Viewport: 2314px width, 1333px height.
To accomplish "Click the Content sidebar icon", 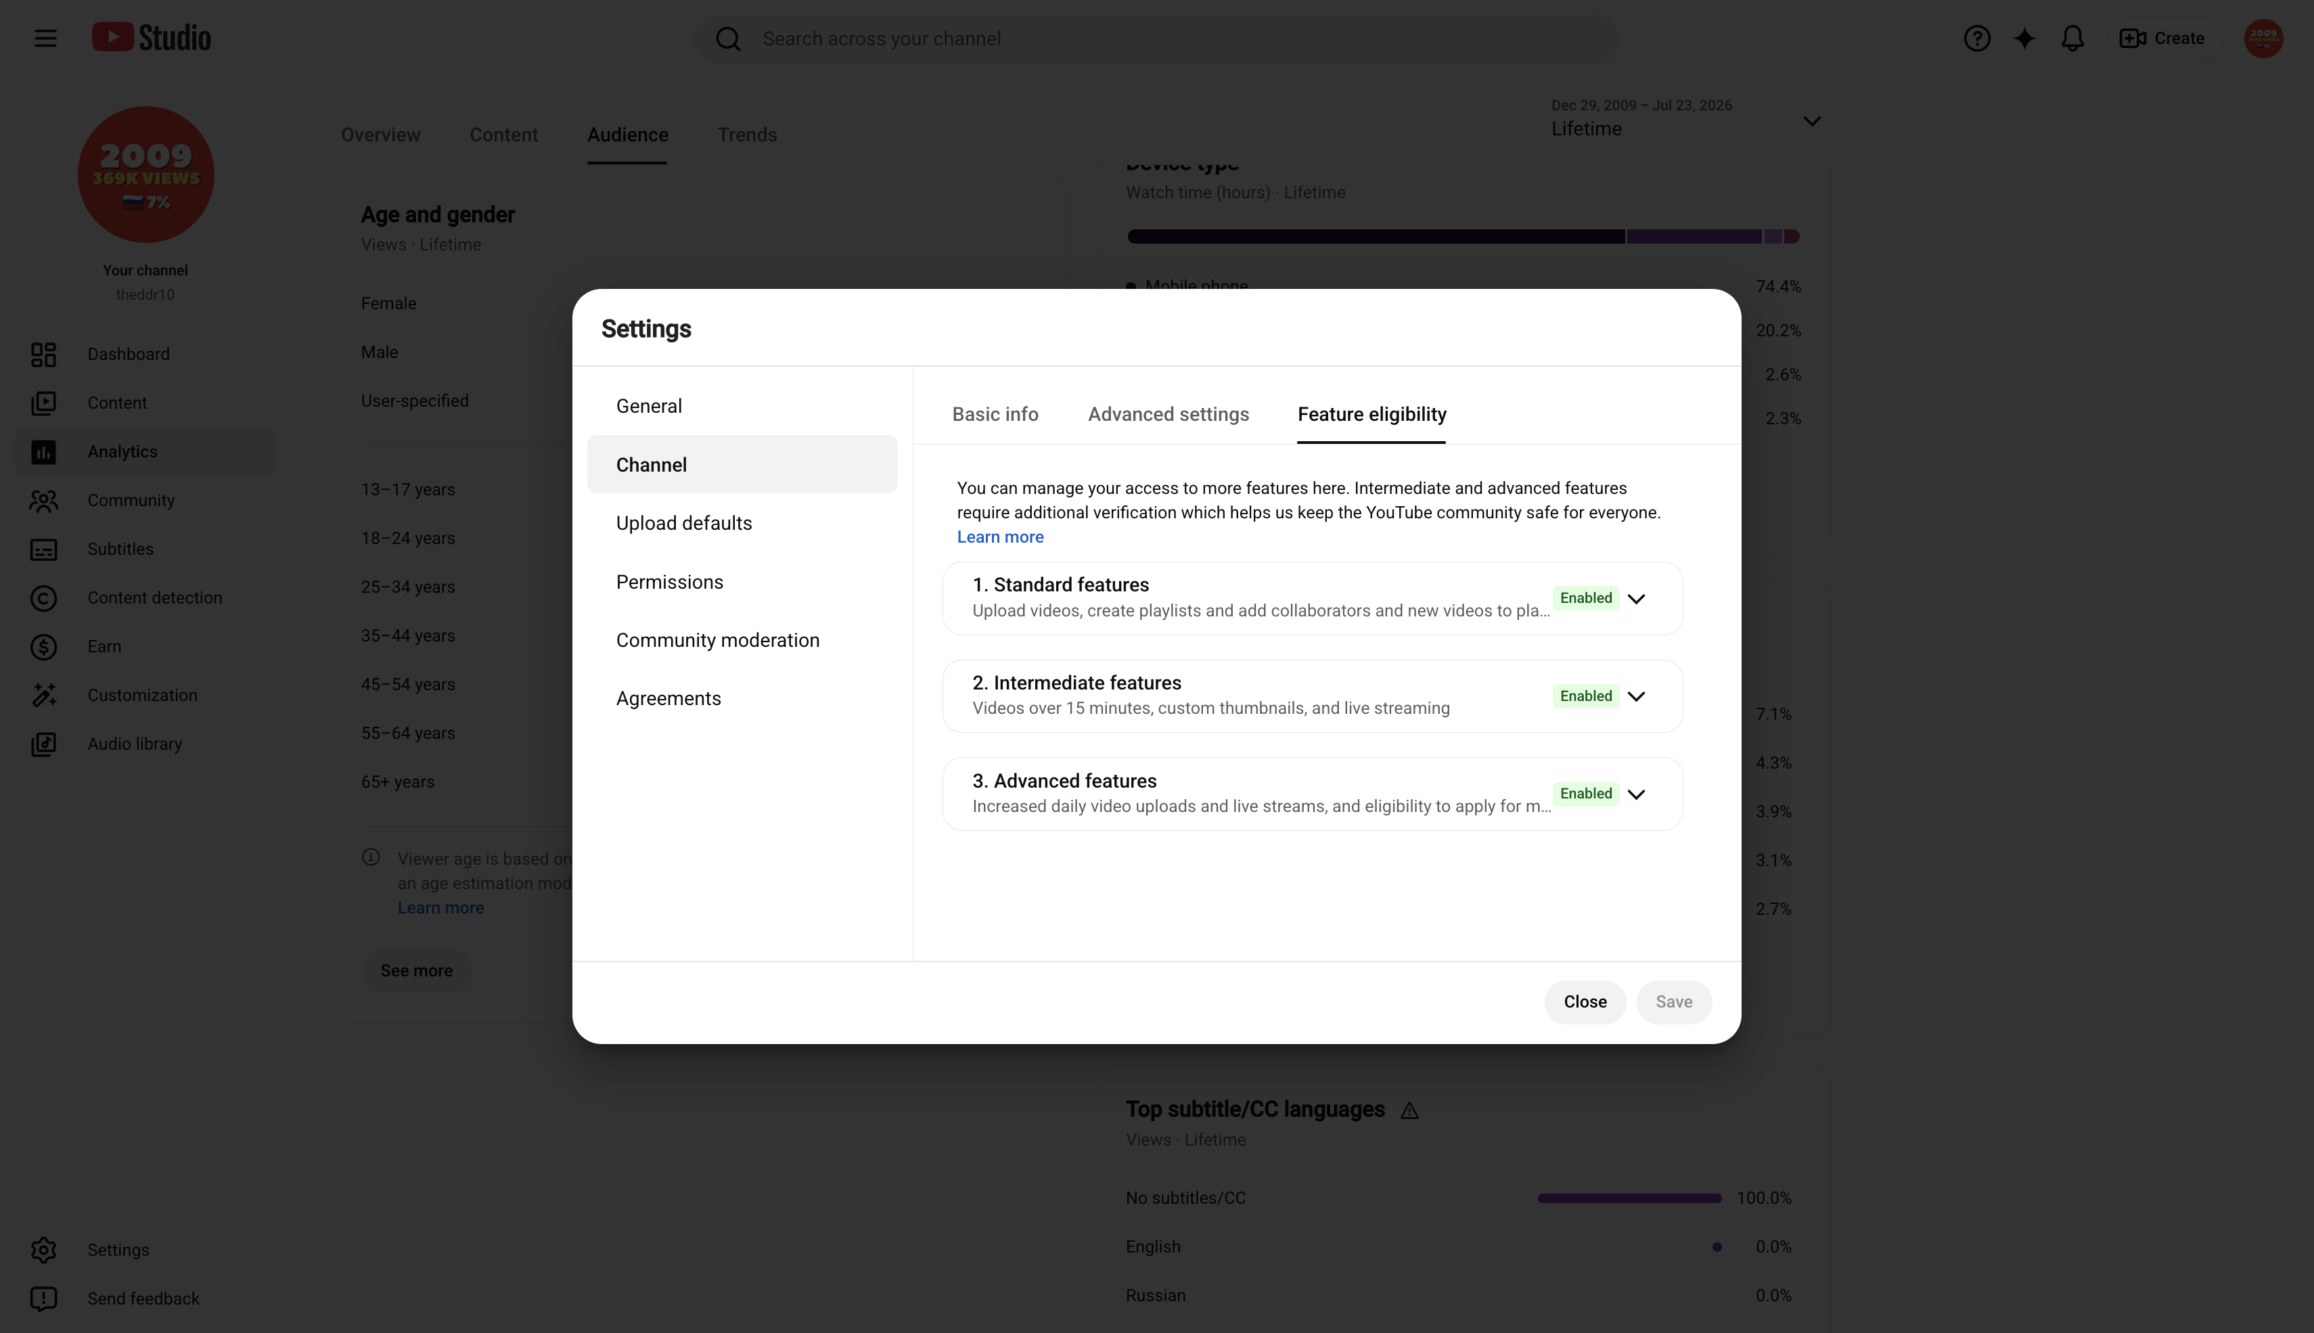I will (43, 403).
